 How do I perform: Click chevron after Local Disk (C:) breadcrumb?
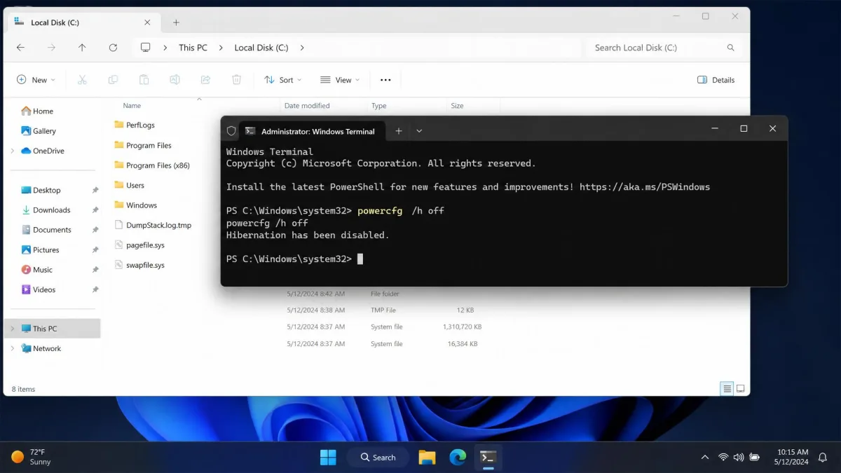[x=302, y=48]
